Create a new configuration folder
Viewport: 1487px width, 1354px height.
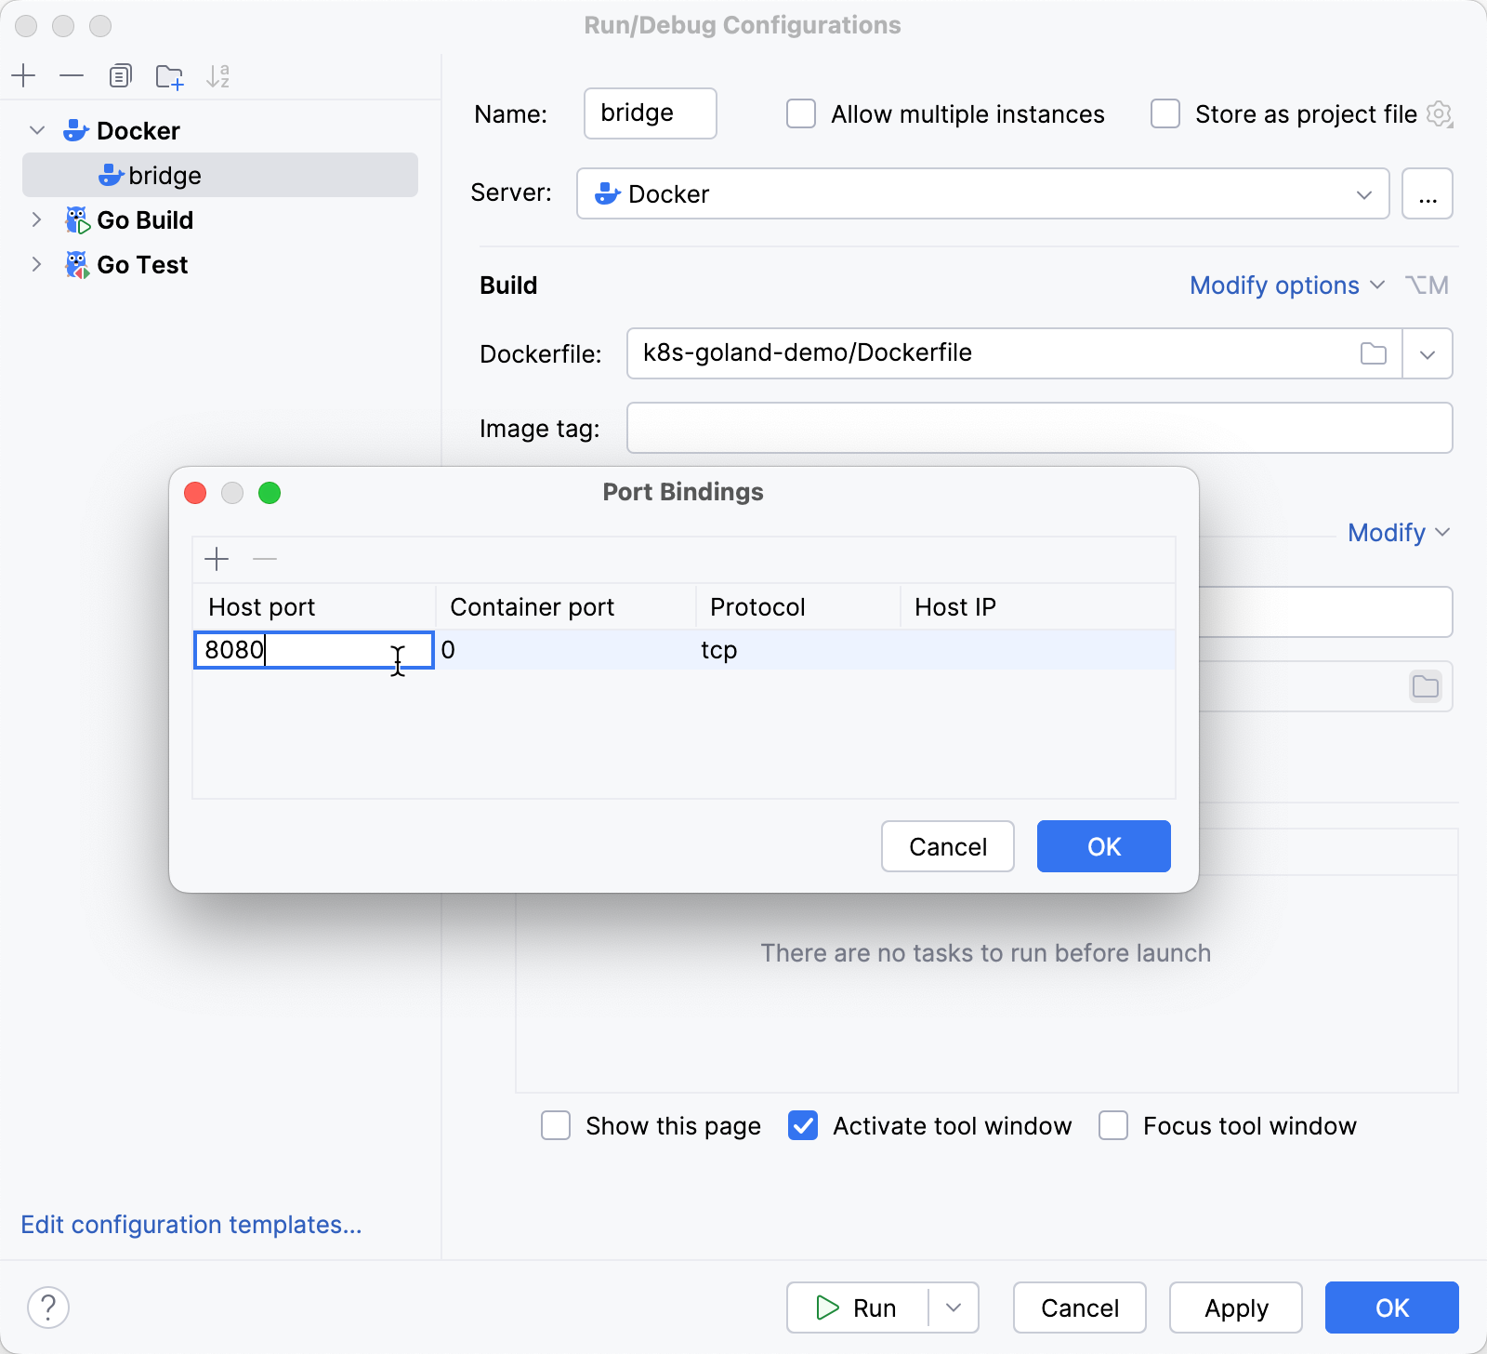(169, 75)
